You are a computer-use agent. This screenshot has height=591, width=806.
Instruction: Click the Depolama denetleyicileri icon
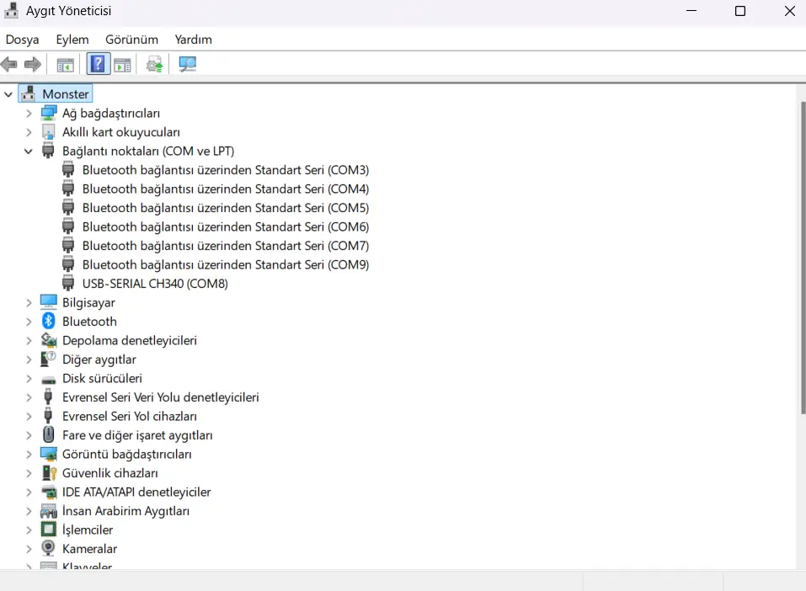[x=48, y=339]
